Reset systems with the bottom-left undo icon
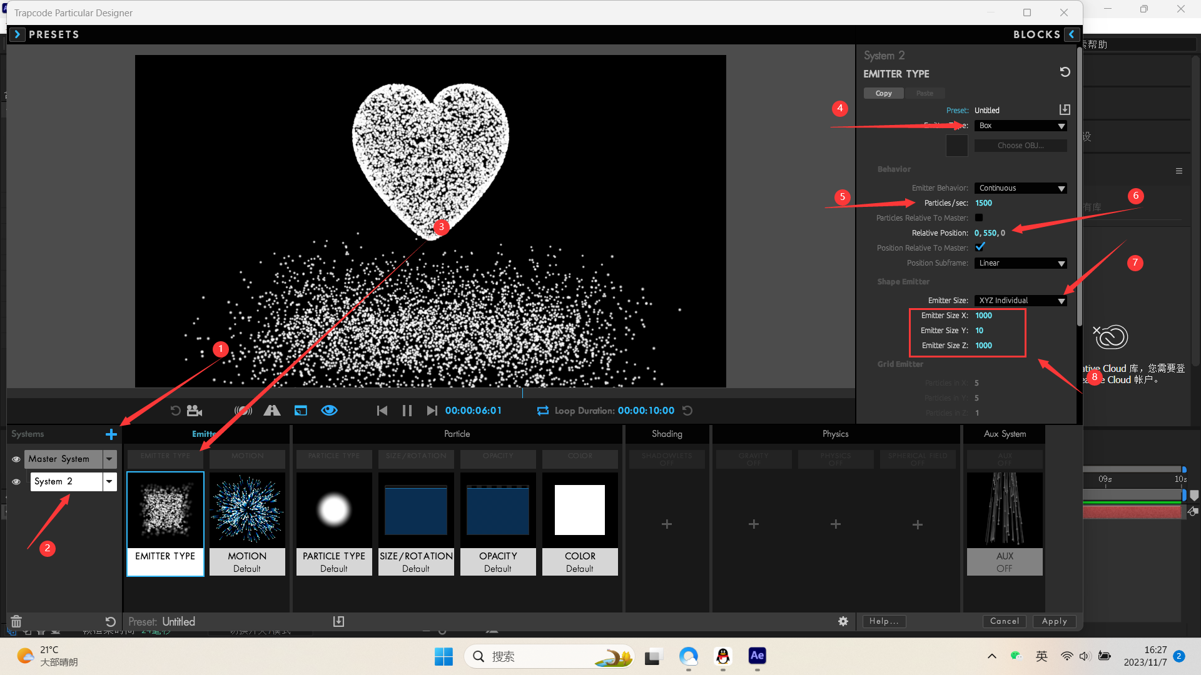This screenshot has height=675, width=1201. click(x=110, y=622)
